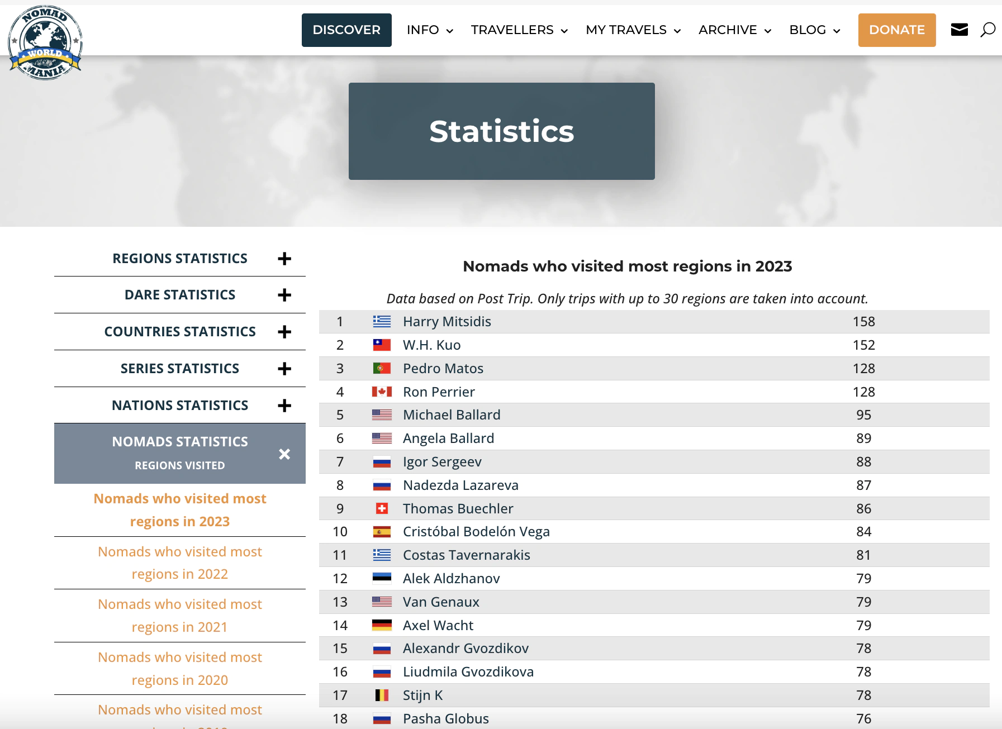The height and width of the screenshot is (729, 1002).
Task: Click the Greek flag next to Harry Mitsidis
Action: 382,322
